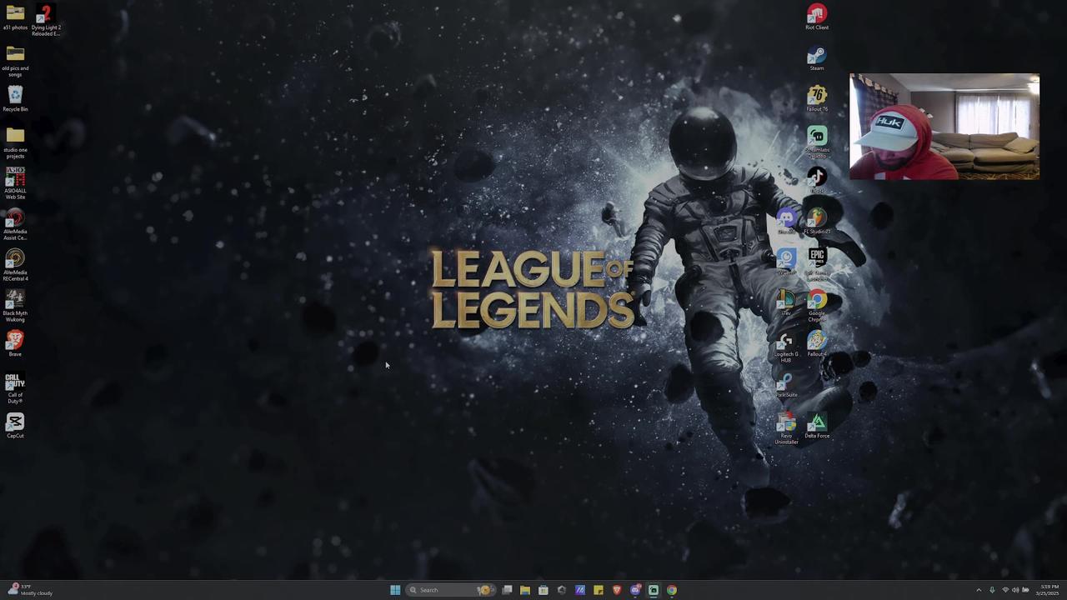Select the Dying Light 2 Reloaded shortcut
The image size is (1067, 600).
(46, 20)
